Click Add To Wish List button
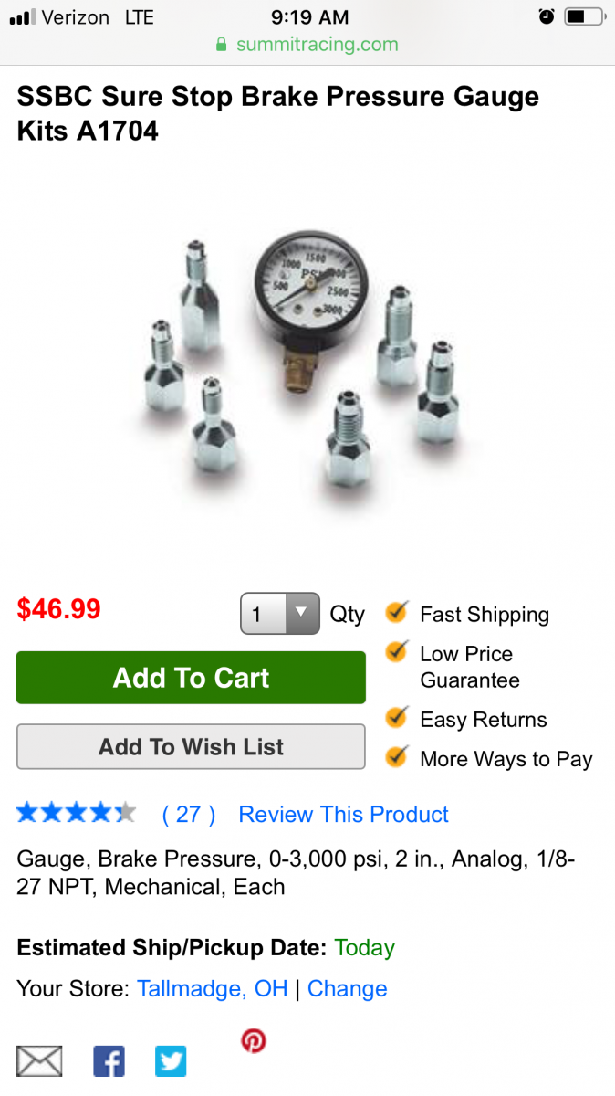The image size is (615, 1096). (x=191, y=747)
